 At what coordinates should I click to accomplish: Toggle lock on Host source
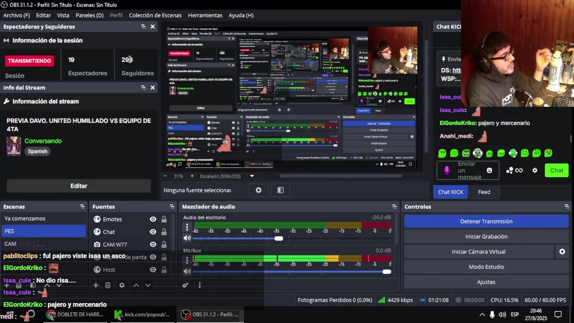click(x=164, y=270)
